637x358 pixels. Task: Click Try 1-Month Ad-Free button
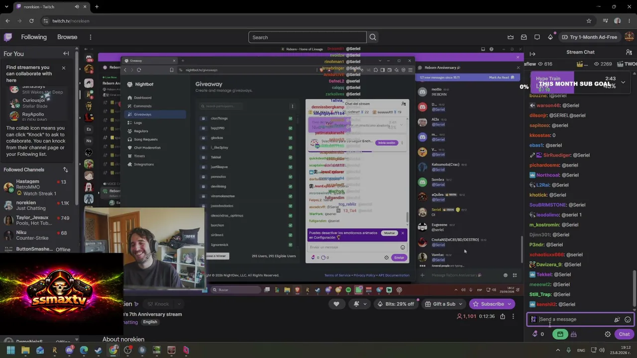(589, 37)
